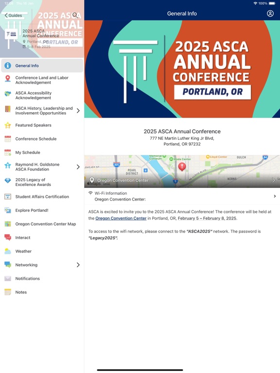280x373 pixels.
Task: Click the "ASCA2025" network name text
Action: (199, 231)
